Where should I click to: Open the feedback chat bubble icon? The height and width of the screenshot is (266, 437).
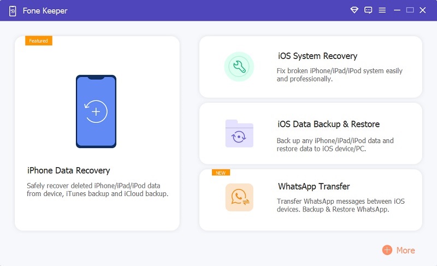click(x=369, y=10)
